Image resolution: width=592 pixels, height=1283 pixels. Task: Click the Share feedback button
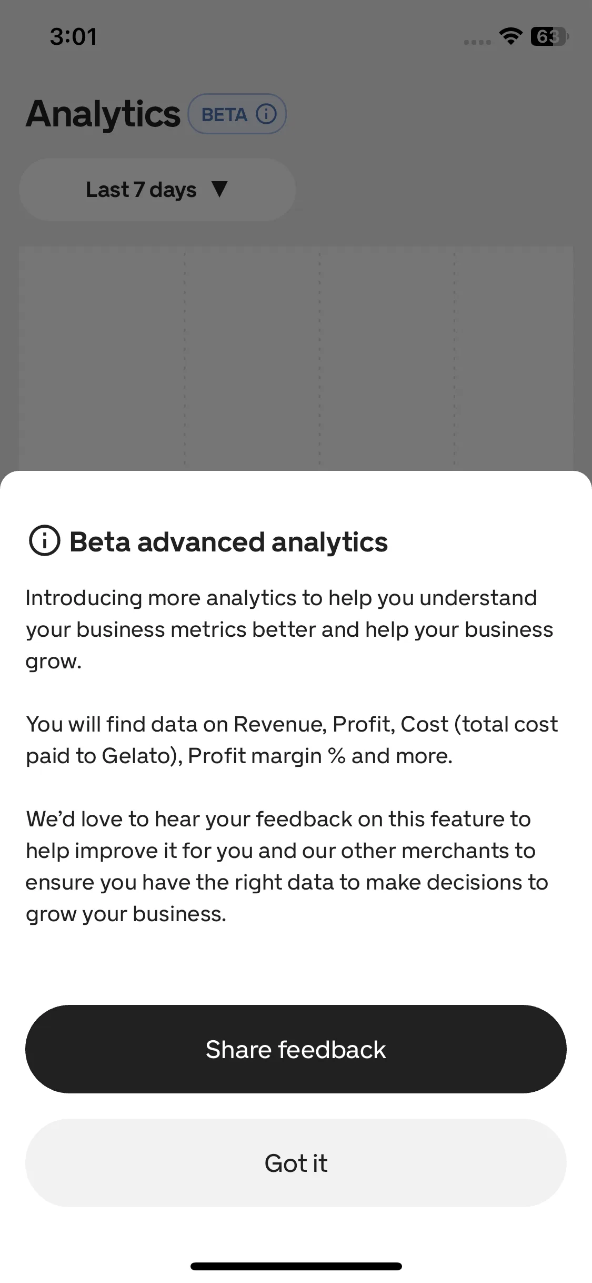(x=296, y=1049)
